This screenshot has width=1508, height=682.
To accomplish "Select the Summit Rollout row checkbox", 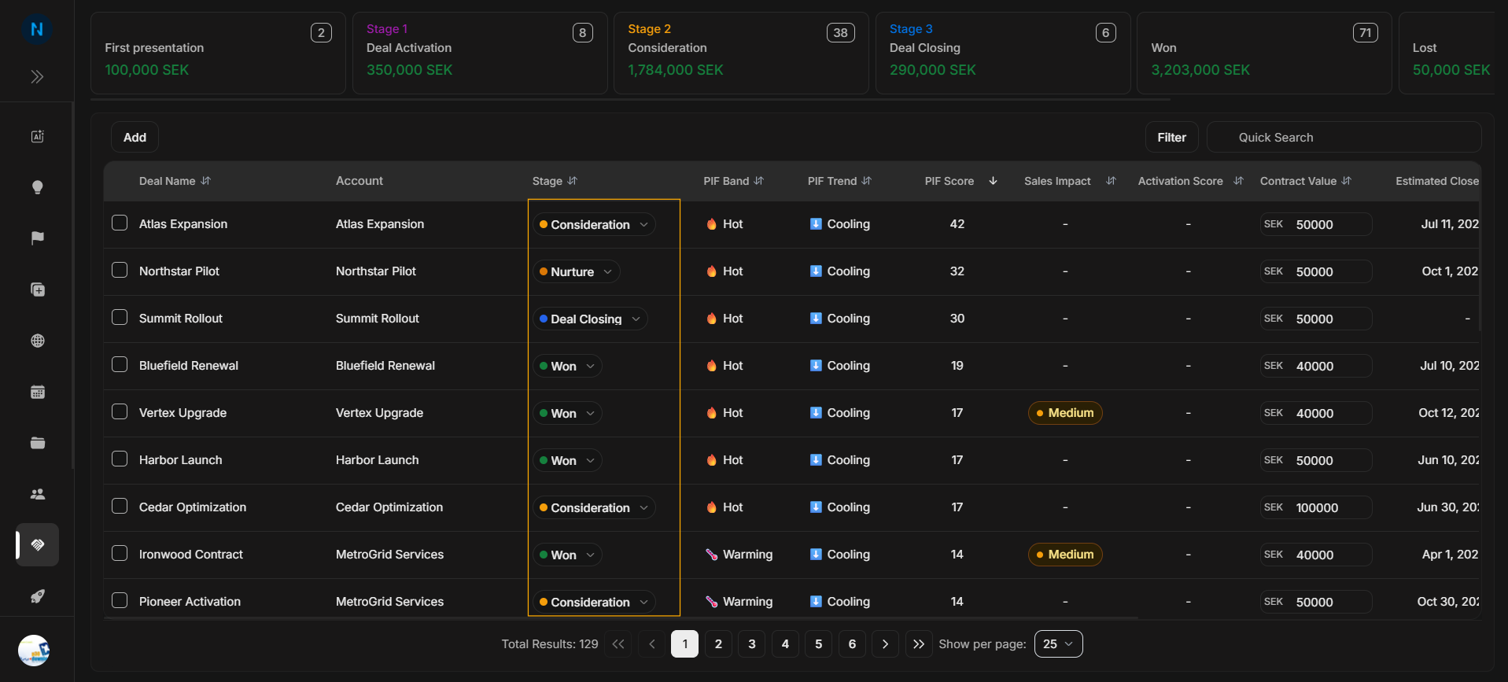I will 120,318.
